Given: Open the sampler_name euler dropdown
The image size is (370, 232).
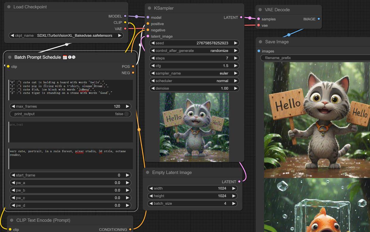Looking at the screenshot, I should pos(194,73).
